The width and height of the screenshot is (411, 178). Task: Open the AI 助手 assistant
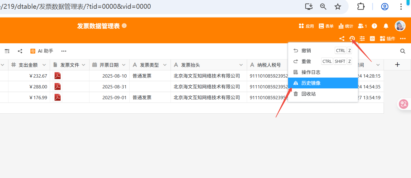point(42,51)
